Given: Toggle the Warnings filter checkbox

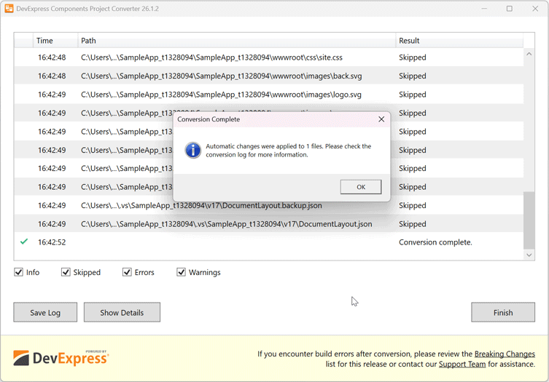Looking at the screenshot, I should pyautogui.click(x=181, y=272).
